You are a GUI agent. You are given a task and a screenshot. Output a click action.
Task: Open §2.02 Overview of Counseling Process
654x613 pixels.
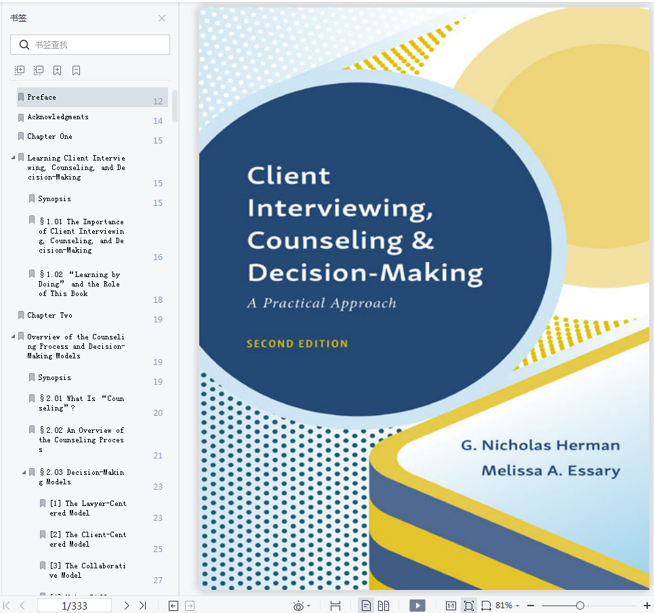click(81, 440)
